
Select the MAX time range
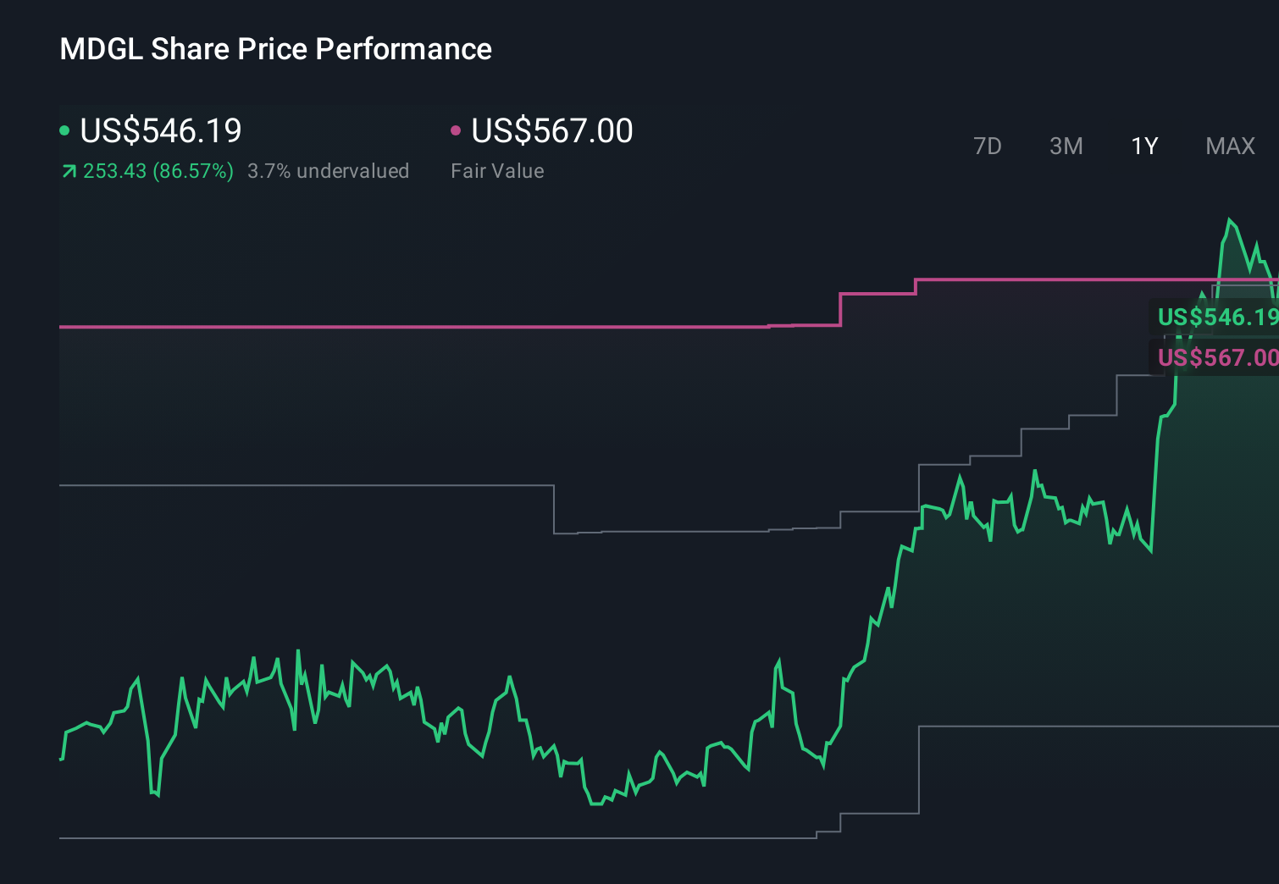[1229, 146]
